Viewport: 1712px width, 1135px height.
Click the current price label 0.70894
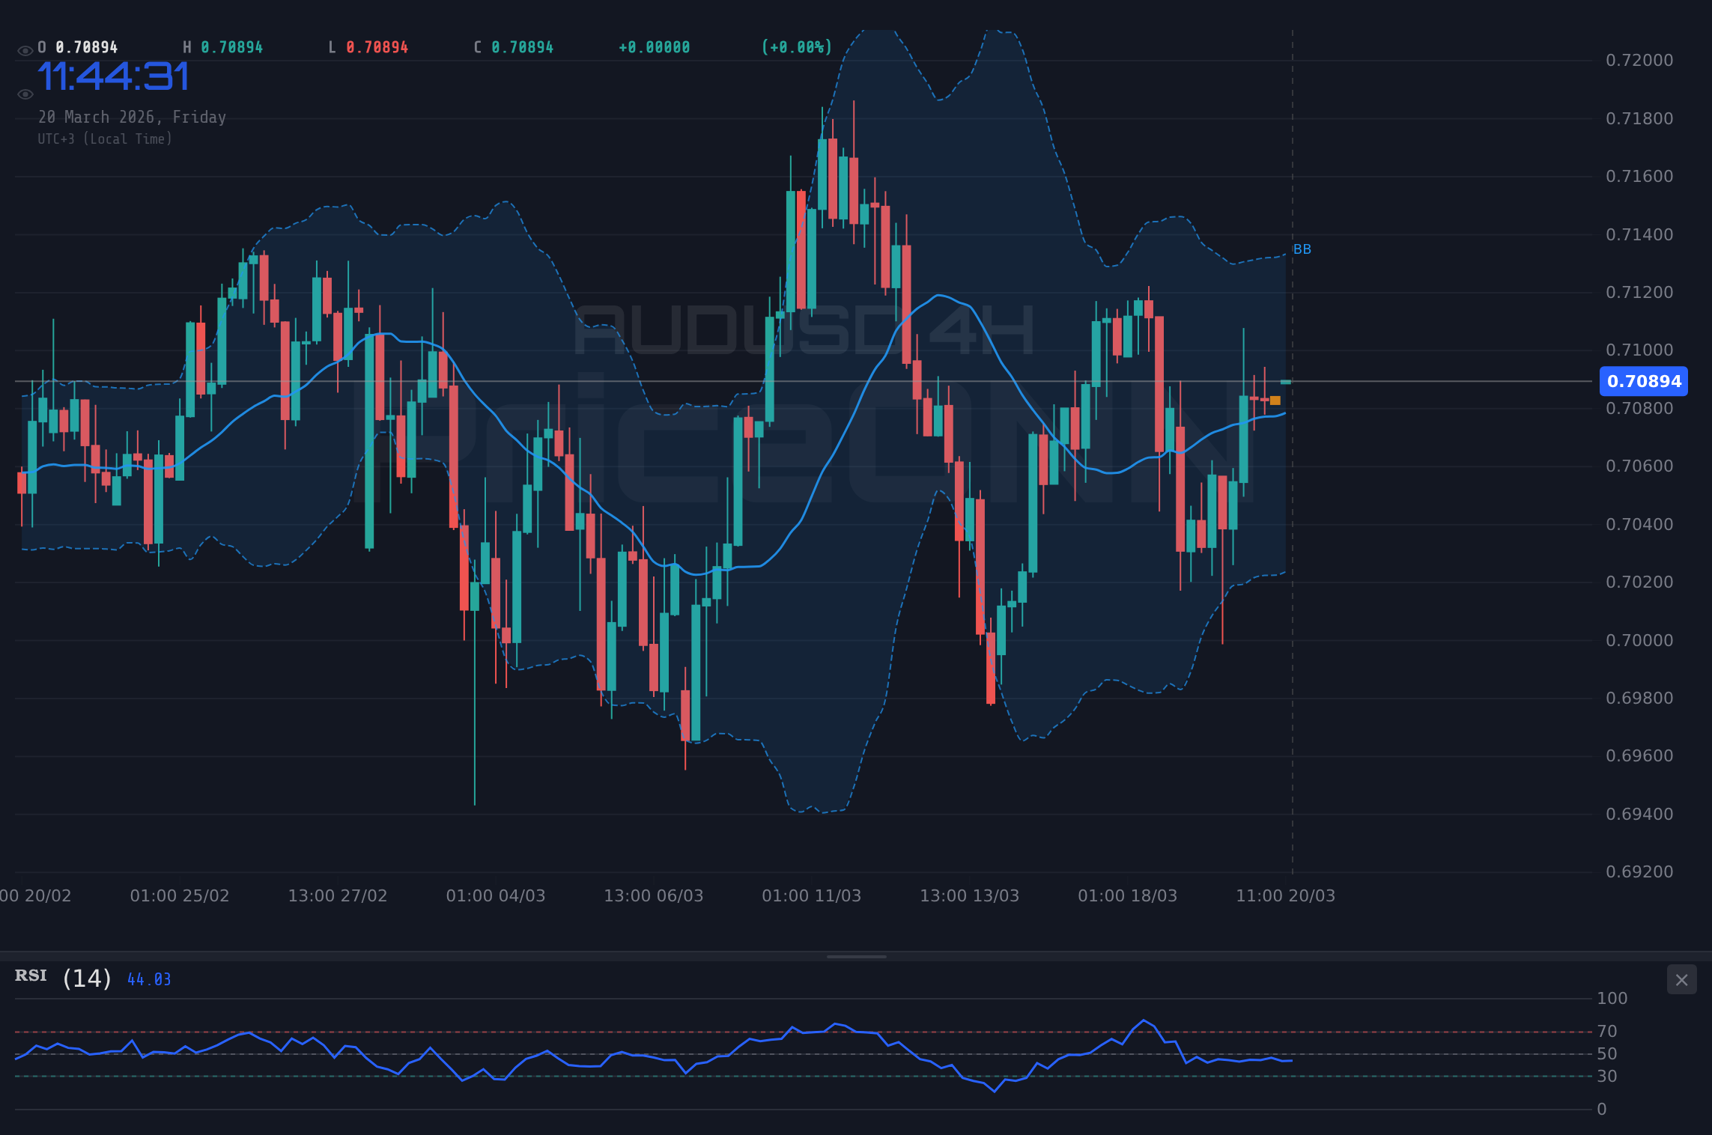(1643, 382)
